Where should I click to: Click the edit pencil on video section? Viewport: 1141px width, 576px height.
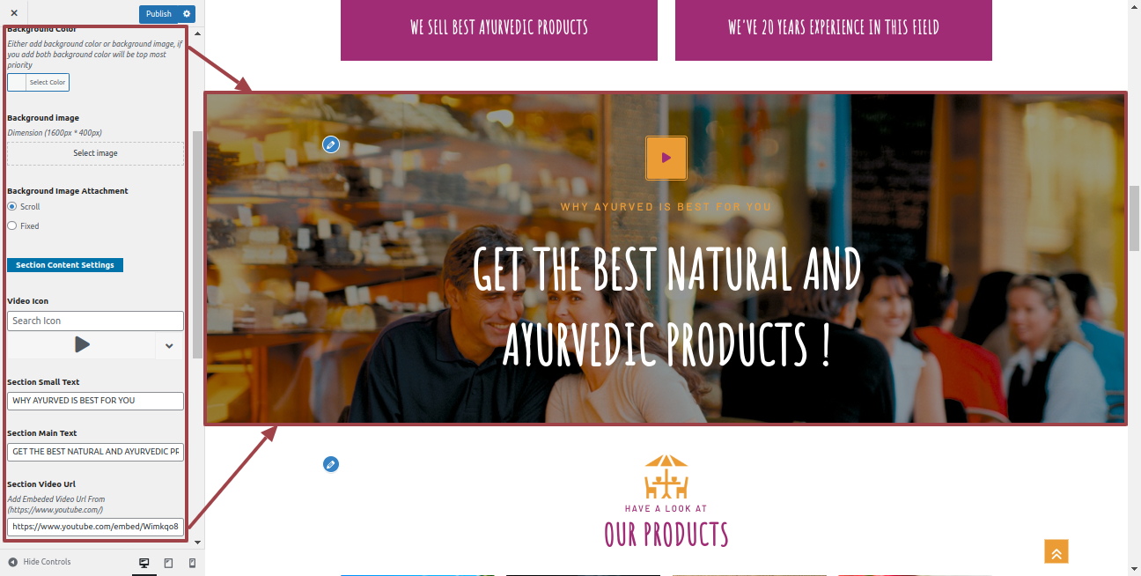point(331,144)
